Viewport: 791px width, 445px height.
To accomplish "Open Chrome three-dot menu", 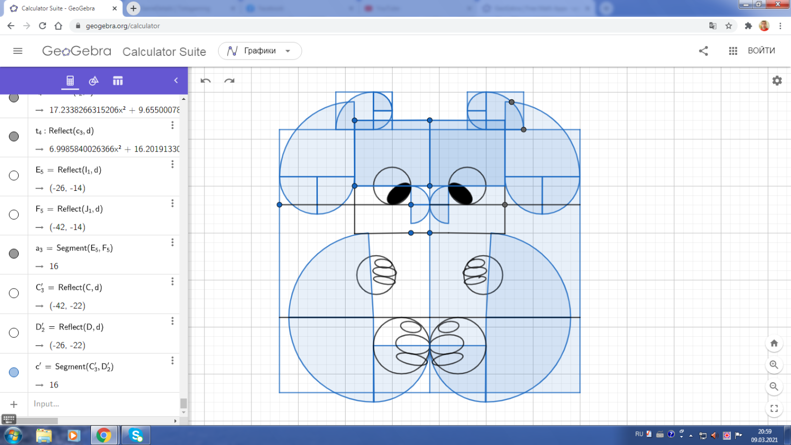I will (780, 26).
